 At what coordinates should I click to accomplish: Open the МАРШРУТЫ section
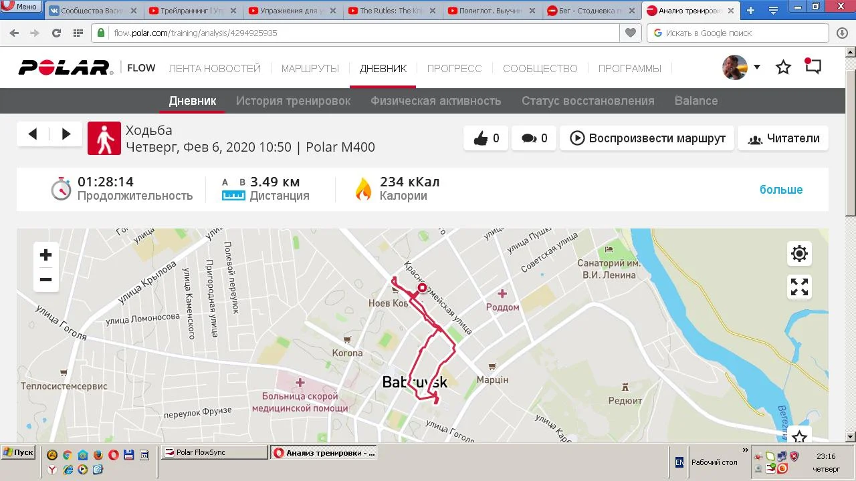point(310,68)
